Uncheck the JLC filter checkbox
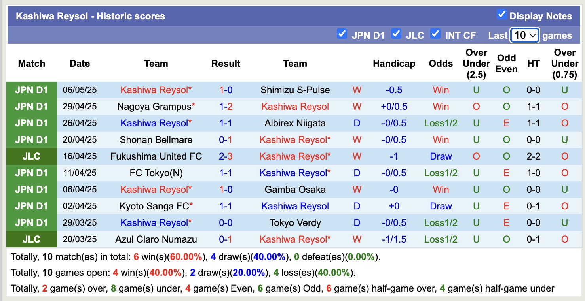The width and height of the screenshot is (585, 301). pos(396,34)
